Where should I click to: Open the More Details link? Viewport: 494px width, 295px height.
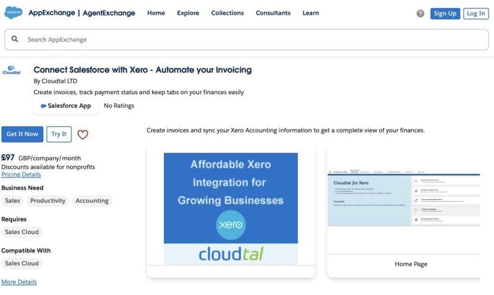tap(19, 282)
